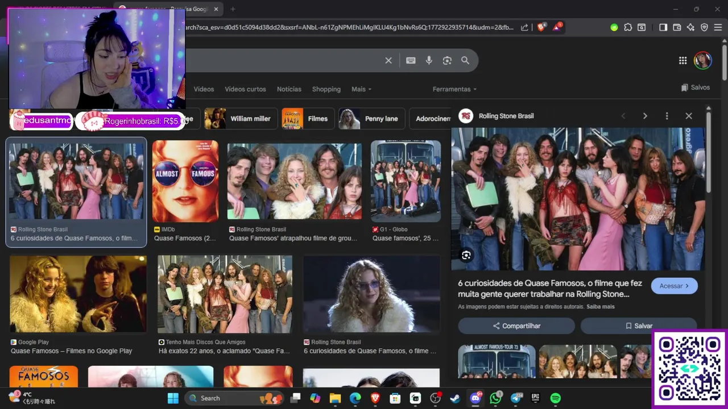Click the preview panel vertical scrollbar
The image size is (728, 409).
[709, 153]
